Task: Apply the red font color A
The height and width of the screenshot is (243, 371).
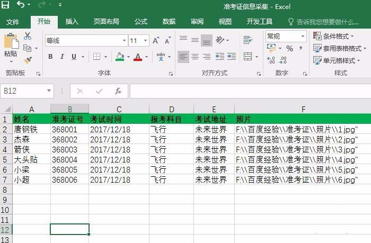Action: pos(138,57)
